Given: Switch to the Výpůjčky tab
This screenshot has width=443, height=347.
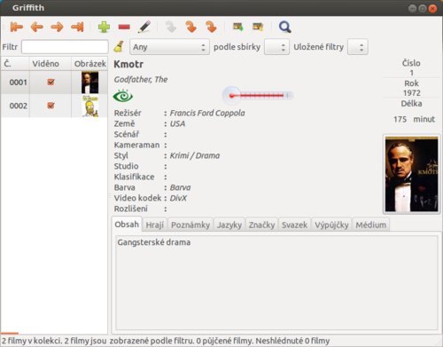Looking at the screenshot, I should (331, 225).
